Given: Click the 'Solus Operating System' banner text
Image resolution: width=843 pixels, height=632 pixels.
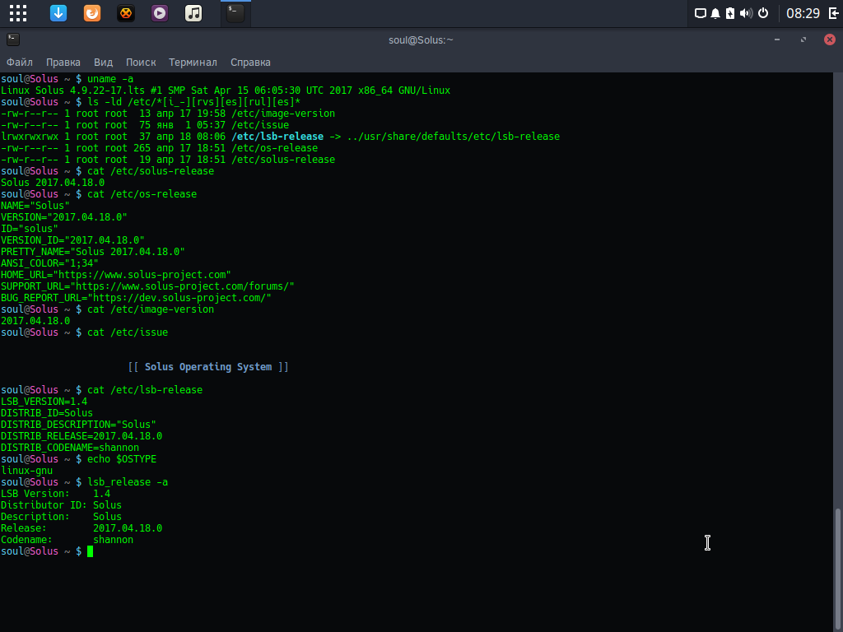Looking at the screenshot, I should 208,367.
